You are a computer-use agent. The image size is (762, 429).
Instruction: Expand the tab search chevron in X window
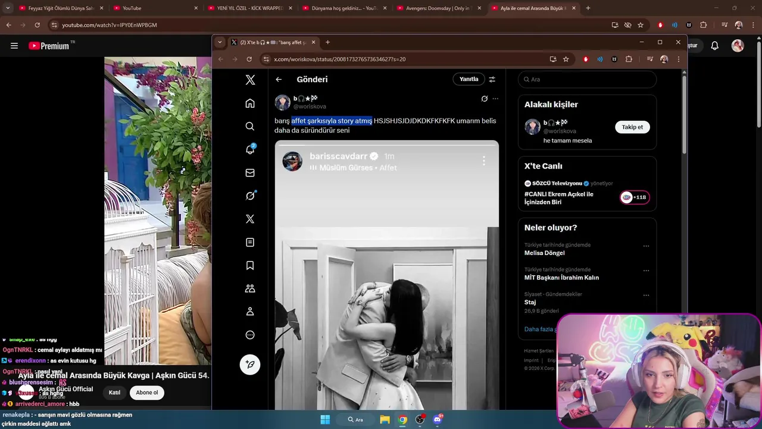pos(220,42)
